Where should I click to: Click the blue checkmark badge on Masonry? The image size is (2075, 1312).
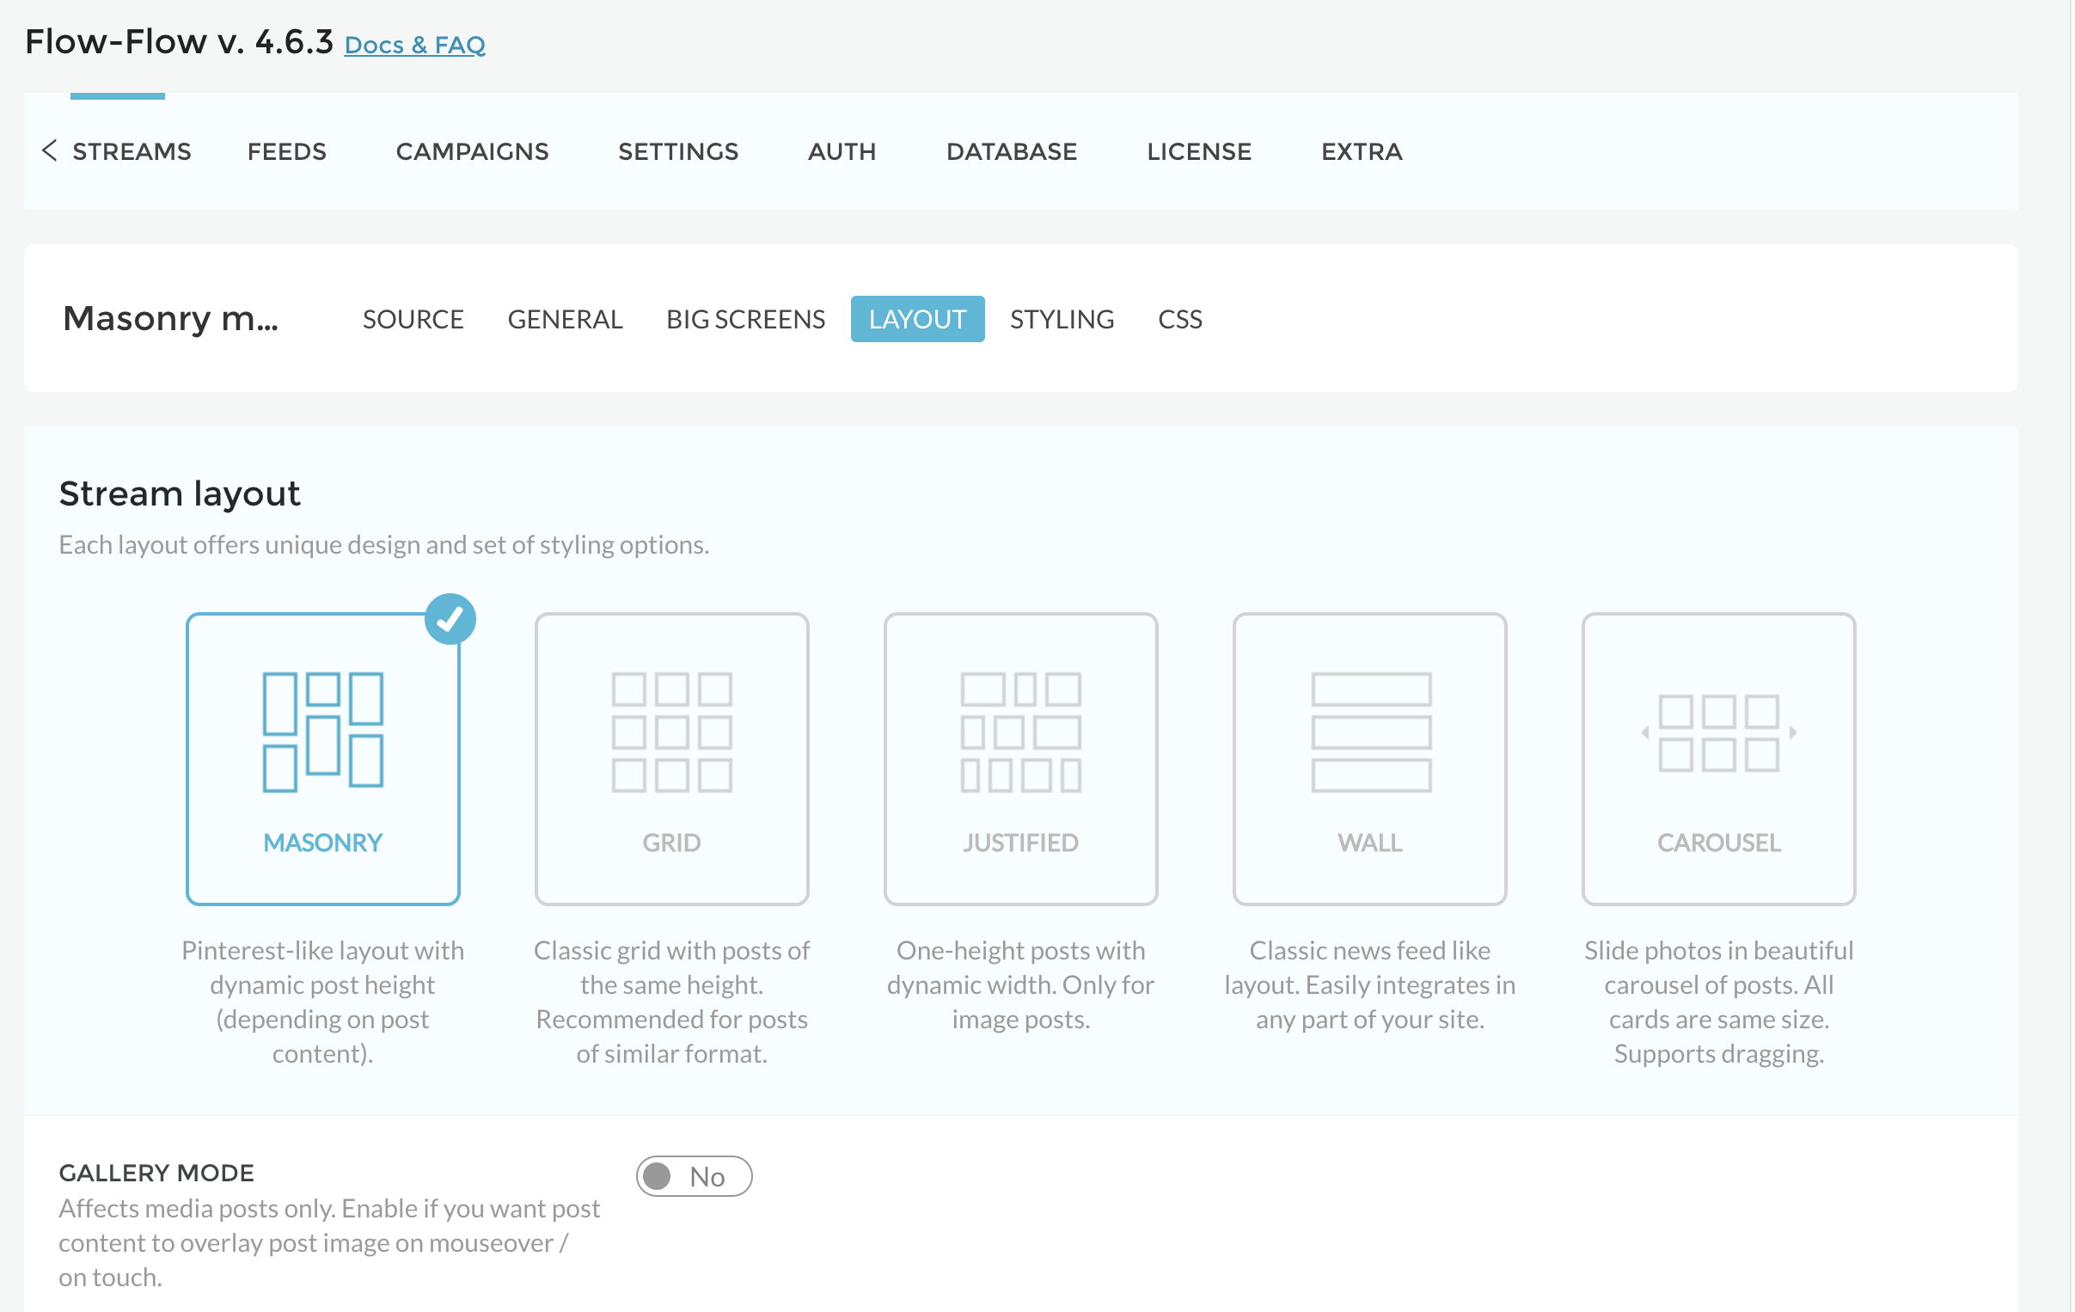450,619
